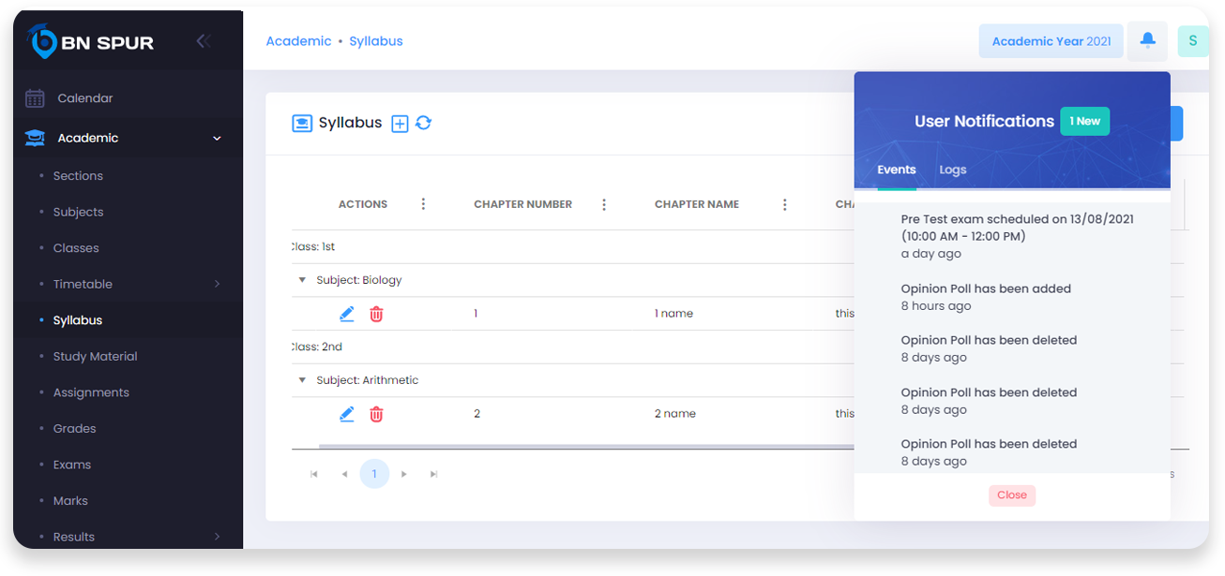1225x576 pixels.
Task: Close the User Notifications panel
Action: tap(1011, 495)
